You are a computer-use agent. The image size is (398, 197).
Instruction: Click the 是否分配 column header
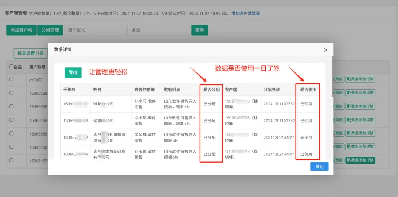212,89
